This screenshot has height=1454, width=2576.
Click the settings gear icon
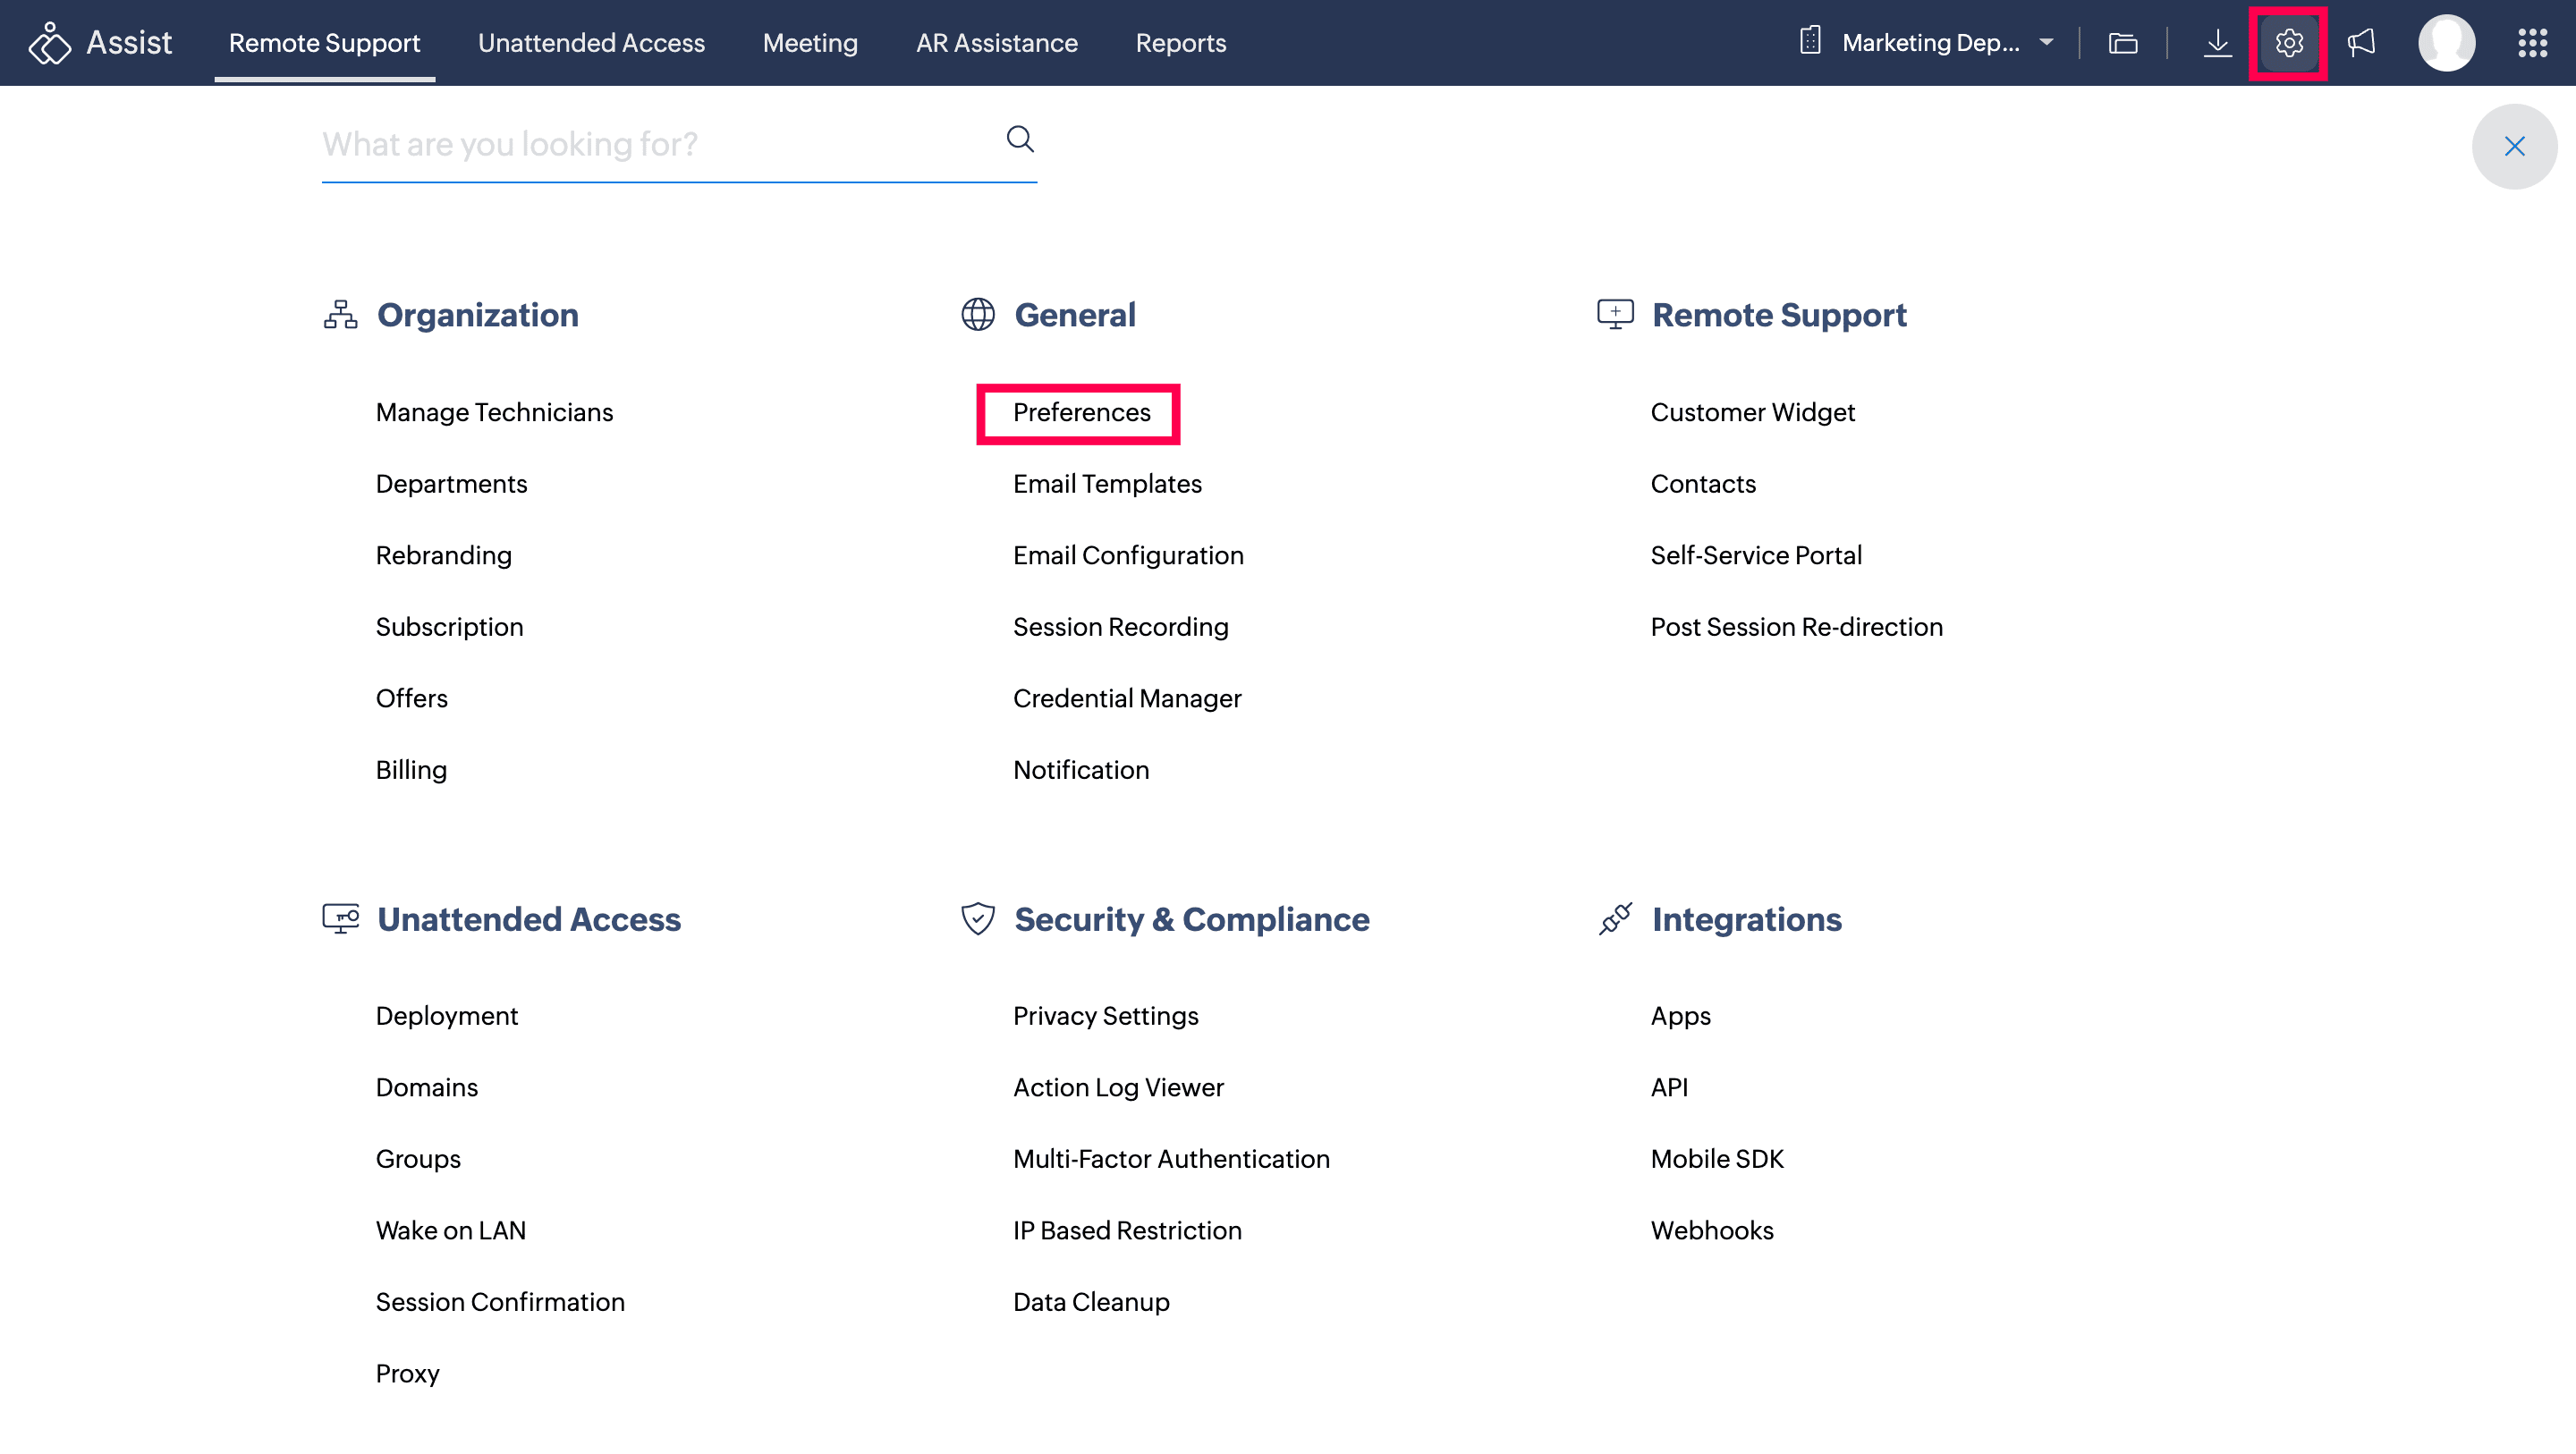point(2288,43)
